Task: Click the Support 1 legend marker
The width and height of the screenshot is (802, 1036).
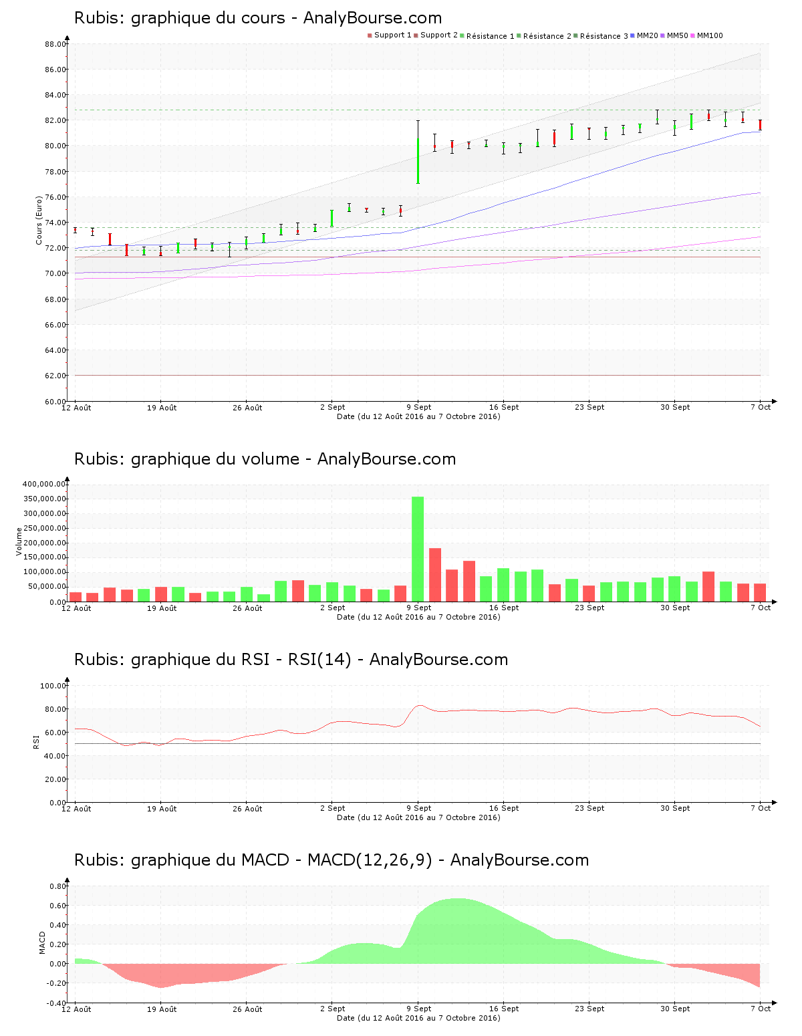Action: point(370,35)
